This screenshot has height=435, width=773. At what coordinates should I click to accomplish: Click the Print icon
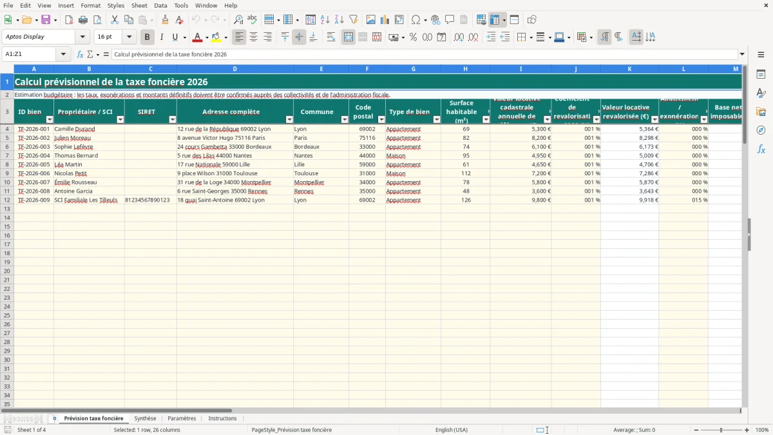83,20
